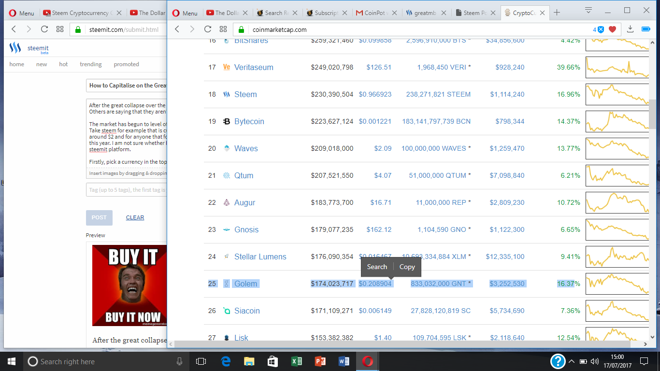Screen dimensions: 660x371
Task: Open the Opera Menu in the steemit window
Action: (x=21, y=13)
